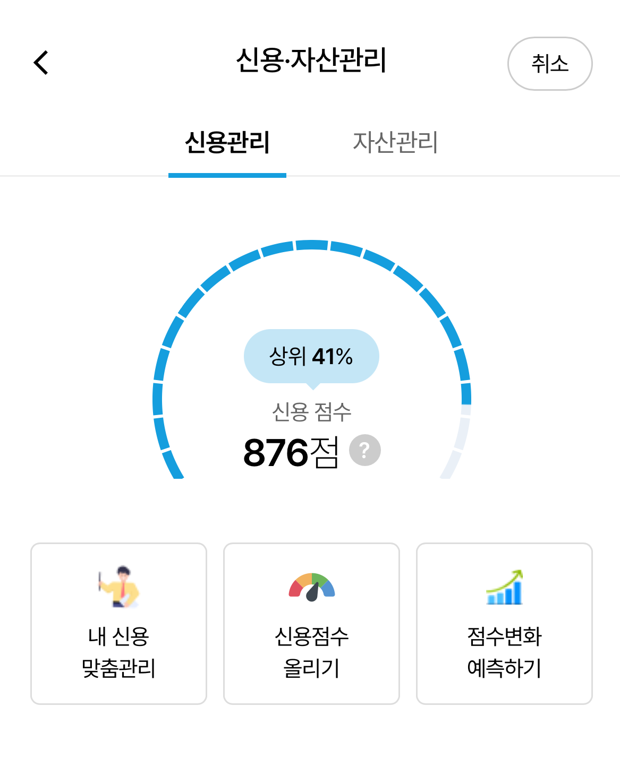The width and height of the screenshot is (620, 758).
Task: Tap the 취소 cancel button
Action: [550, 64]
